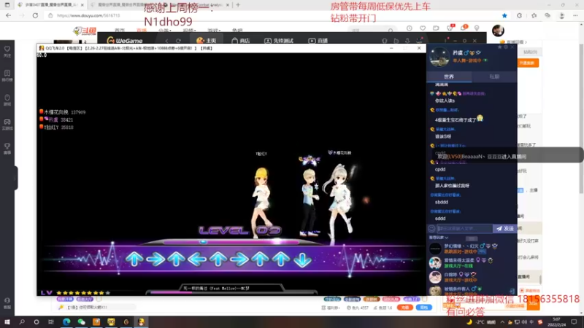The width and height of the screenshot is (584, 328).
Task: Click the Douyu user avatar in header
Action: pos(498,31)
